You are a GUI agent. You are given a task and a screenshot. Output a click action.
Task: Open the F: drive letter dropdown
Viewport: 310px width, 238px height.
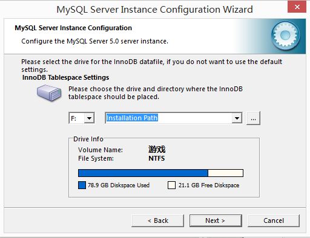coord(89,118)
